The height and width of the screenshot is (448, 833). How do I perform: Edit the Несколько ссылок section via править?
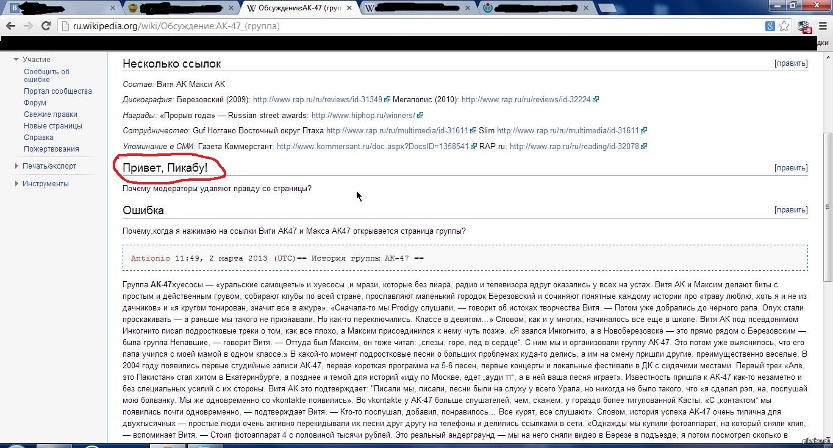pos(791,63)
